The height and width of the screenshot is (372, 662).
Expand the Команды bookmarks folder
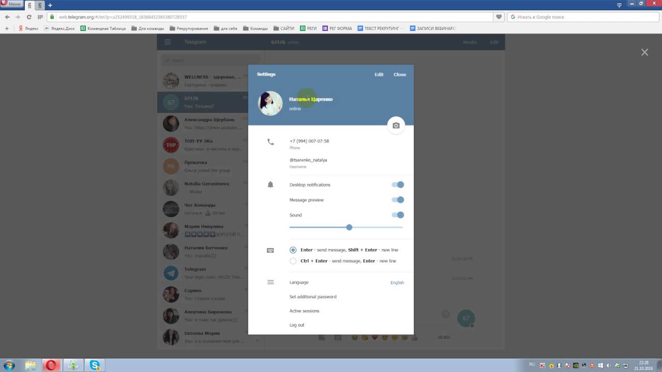click(255, 28)
